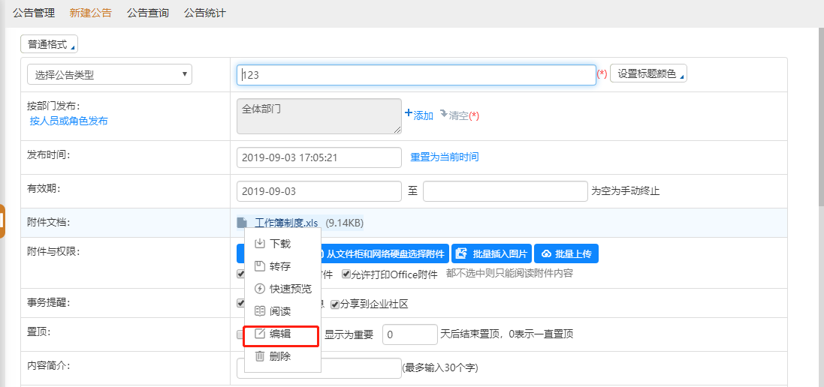Switch to the 公告查询 tab
Image resolution: width=824 pixels, height=387 pixels.
[148, 13]
